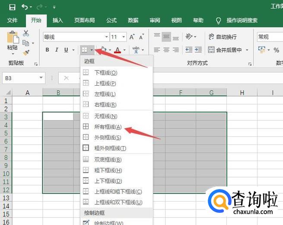Choose 下框线(O) from border menu
This screenshot has height=225, width=283.
tap(116, 73)
